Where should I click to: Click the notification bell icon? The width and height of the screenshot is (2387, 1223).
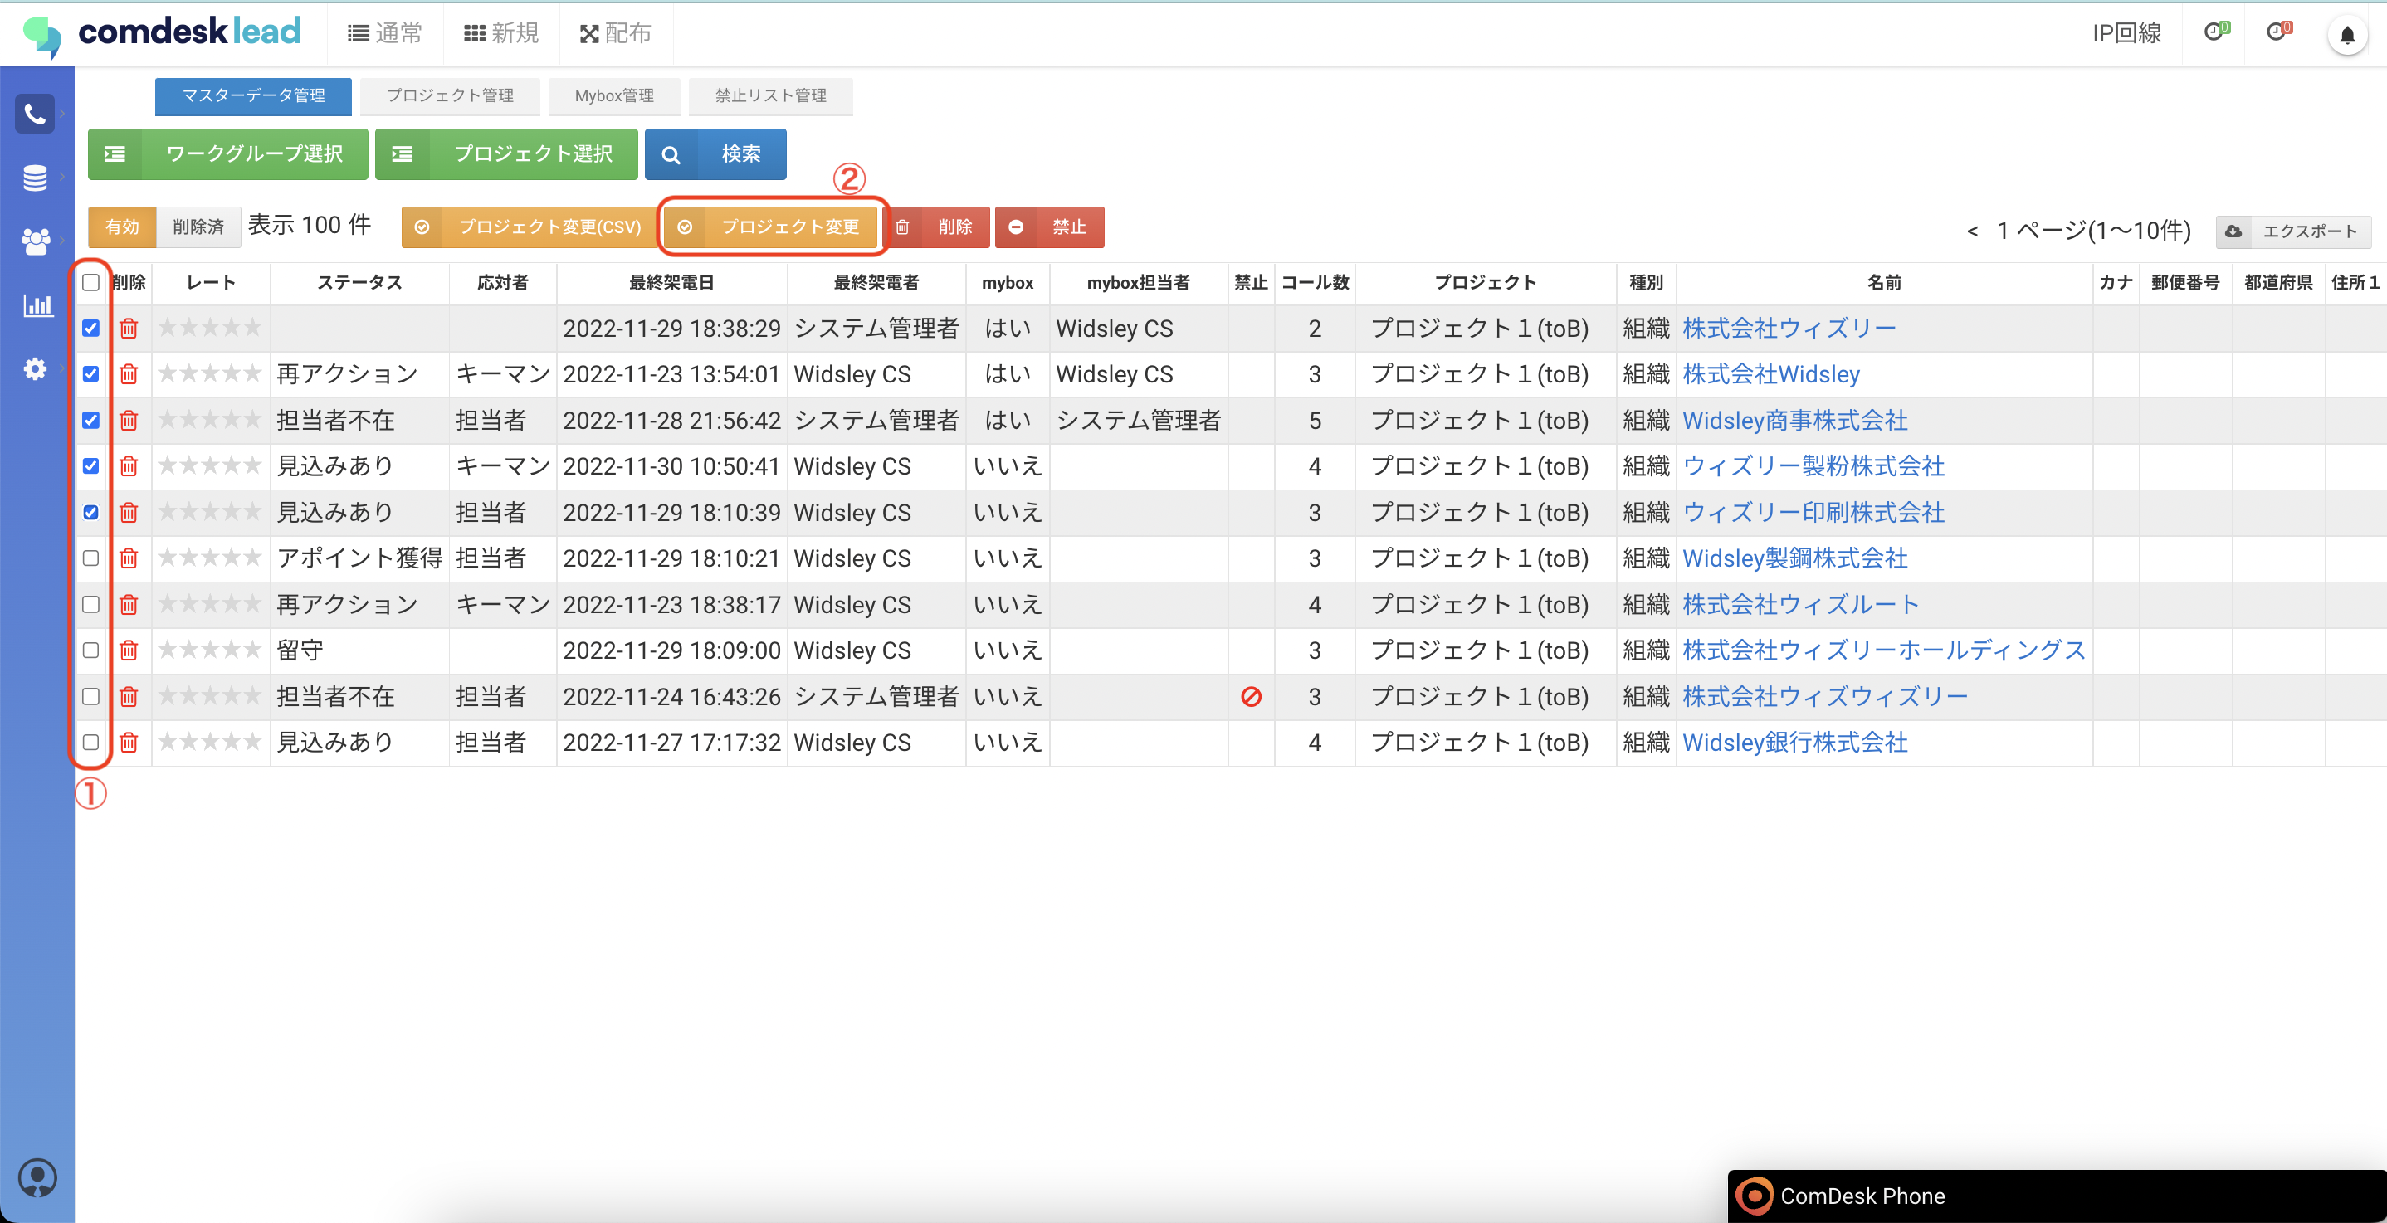[2346, 35]
